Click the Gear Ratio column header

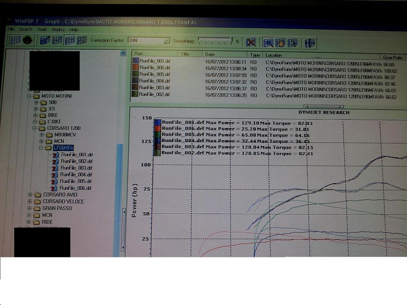coord(393,57)
